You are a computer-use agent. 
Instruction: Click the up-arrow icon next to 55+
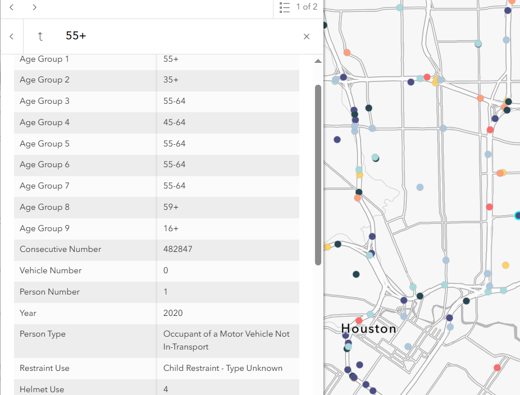pos(40,36)
